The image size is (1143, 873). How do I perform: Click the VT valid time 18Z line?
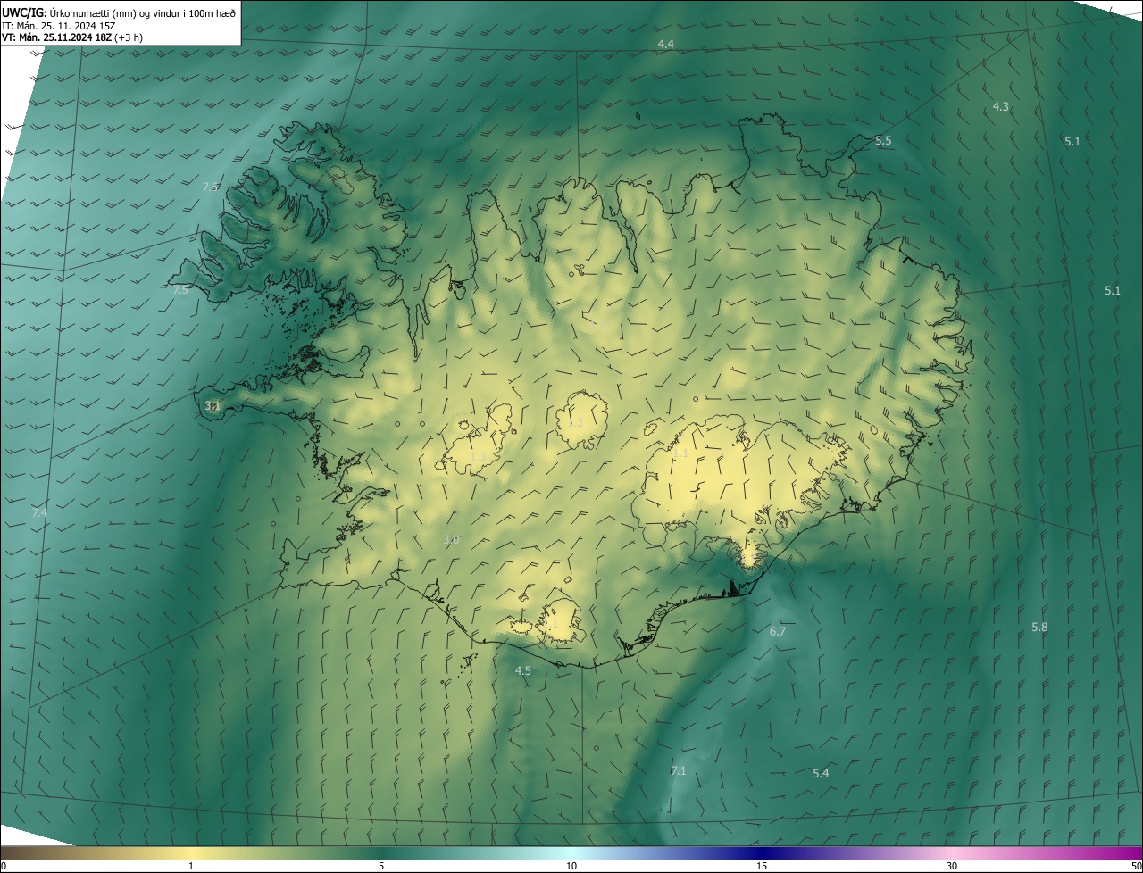point(71,37)
